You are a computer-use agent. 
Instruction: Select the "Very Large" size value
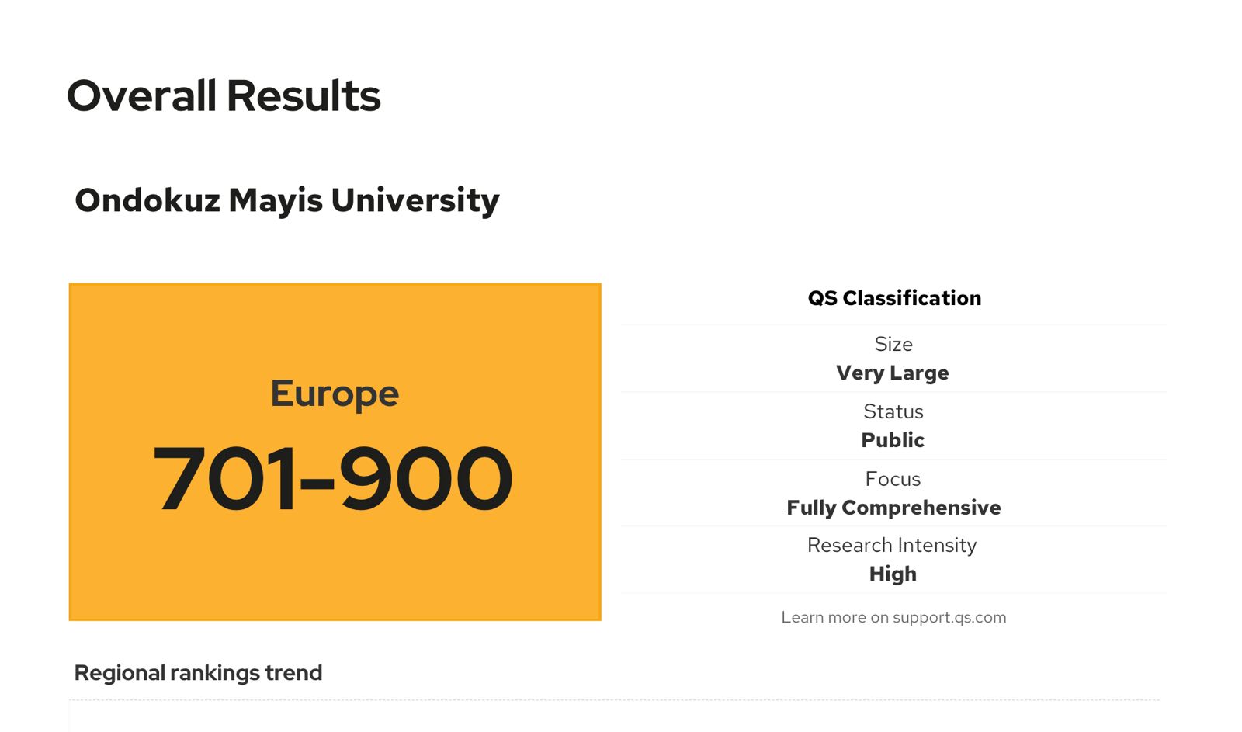[x=893, y=373]
